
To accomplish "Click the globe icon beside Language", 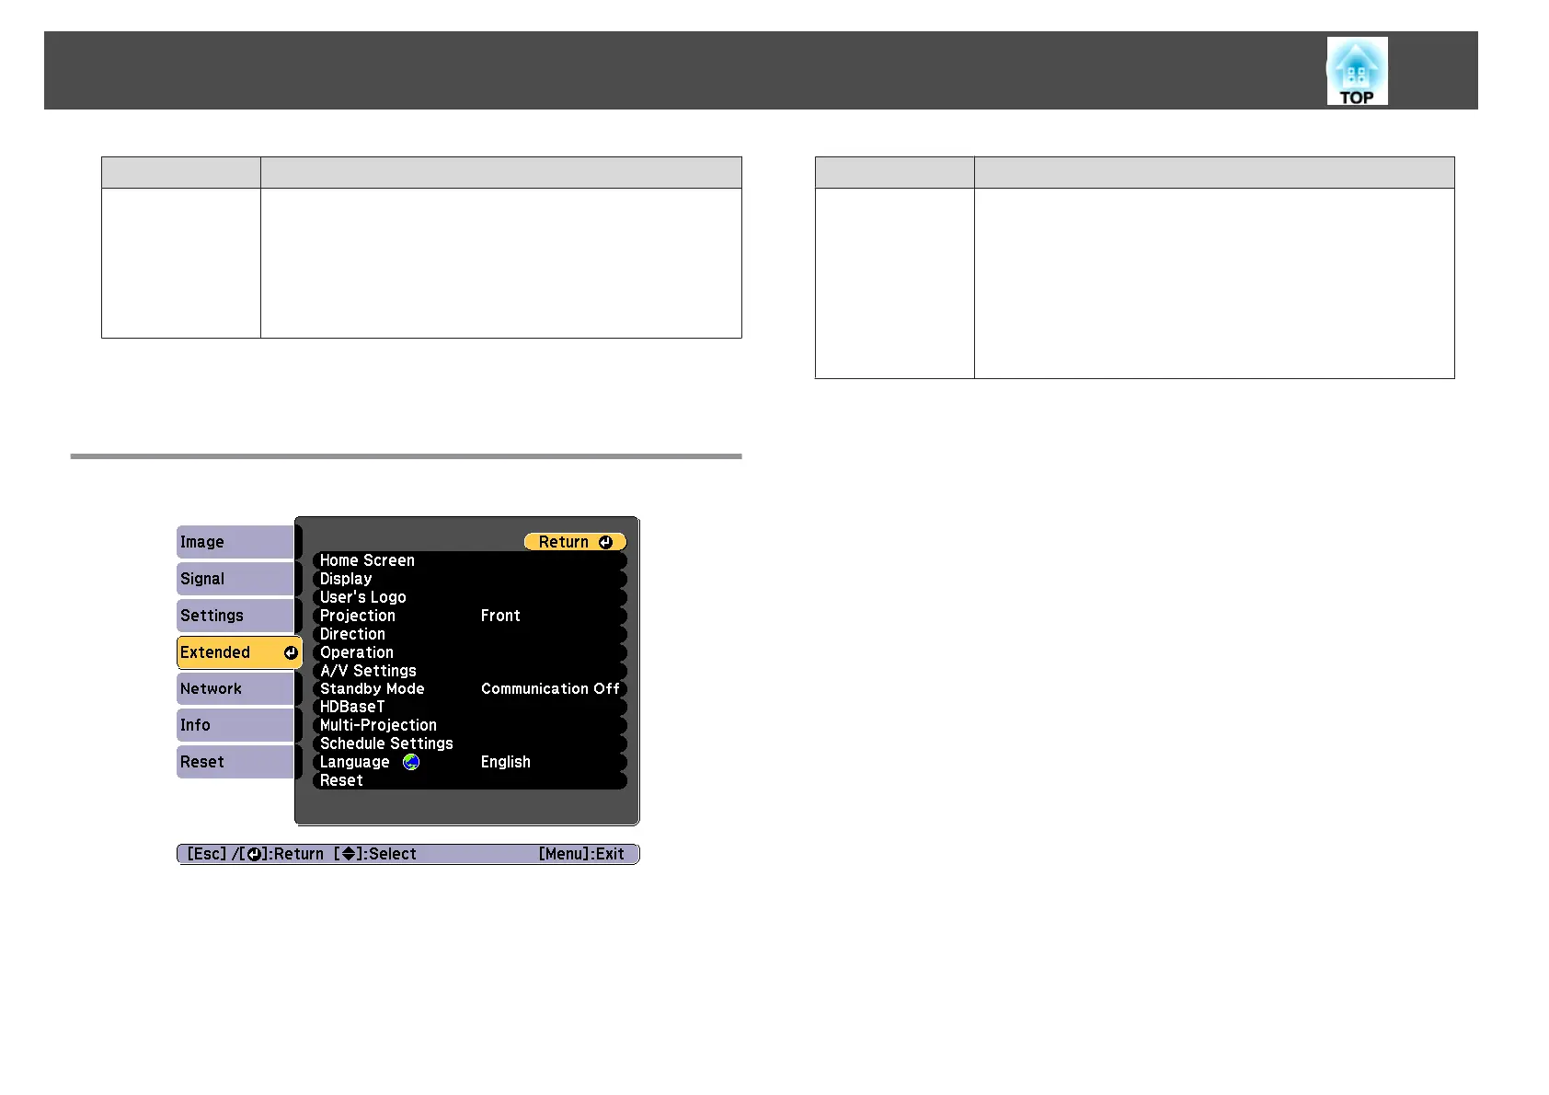I will coord(411,762).
